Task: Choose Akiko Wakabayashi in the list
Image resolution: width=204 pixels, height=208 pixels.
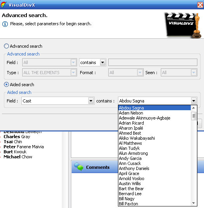Action: (155, 138)
